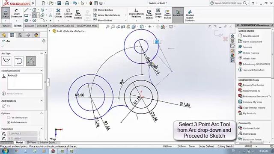Image resolution: width=274 pixels, height=154 pixels.
Task: Switch to the DimXpert tab
Action: (42, 26)
